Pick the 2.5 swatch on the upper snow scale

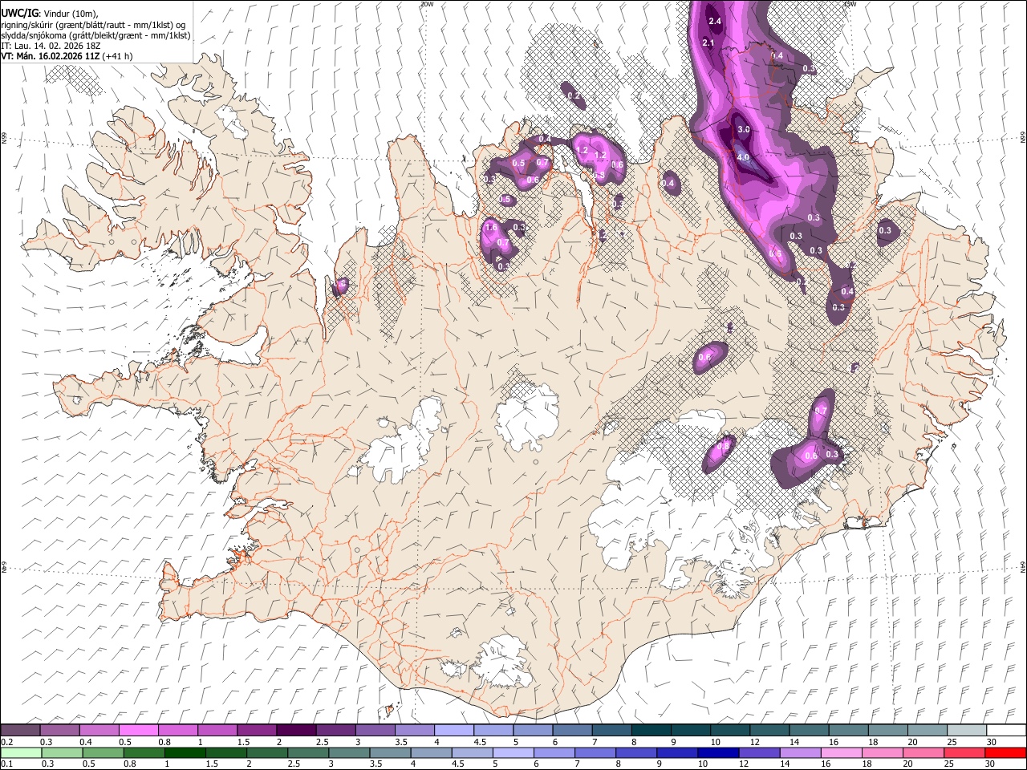335,730
